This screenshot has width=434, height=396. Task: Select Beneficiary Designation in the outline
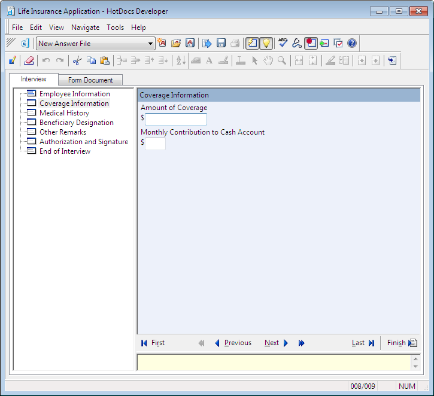pos(76,123)
